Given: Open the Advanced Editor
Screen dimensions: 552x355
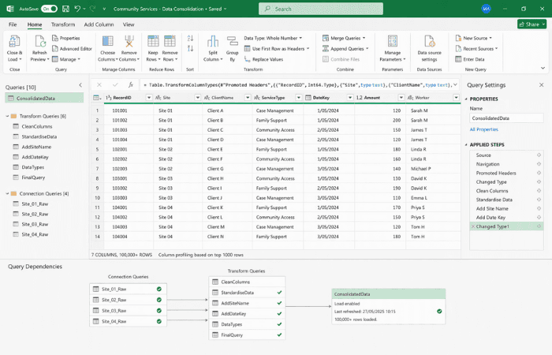Looking at the screenshot, I should (x=72, y=49).
